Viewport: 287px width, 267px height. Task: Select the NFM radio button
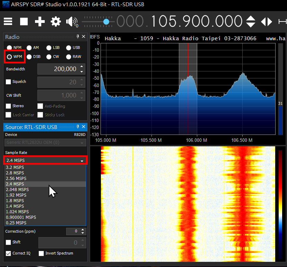pyautogui.click(x=9, y=48)
